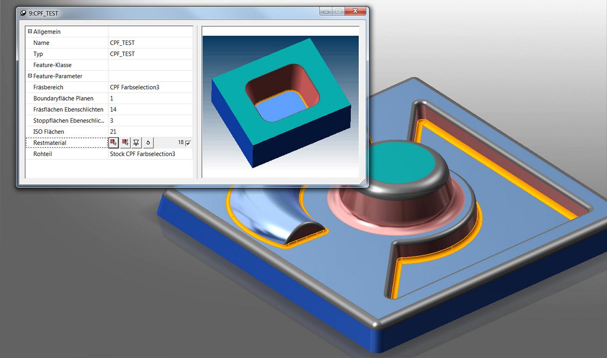Click the reset arrow icon in Restmaterial row
Screen dimensions: 607x358
pyautogui.click(x=148, y=143)
